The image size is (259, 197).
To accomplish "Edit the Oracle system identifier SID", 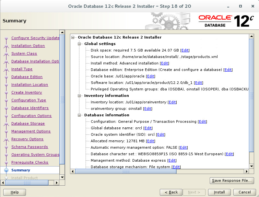I will click(160, 134).
